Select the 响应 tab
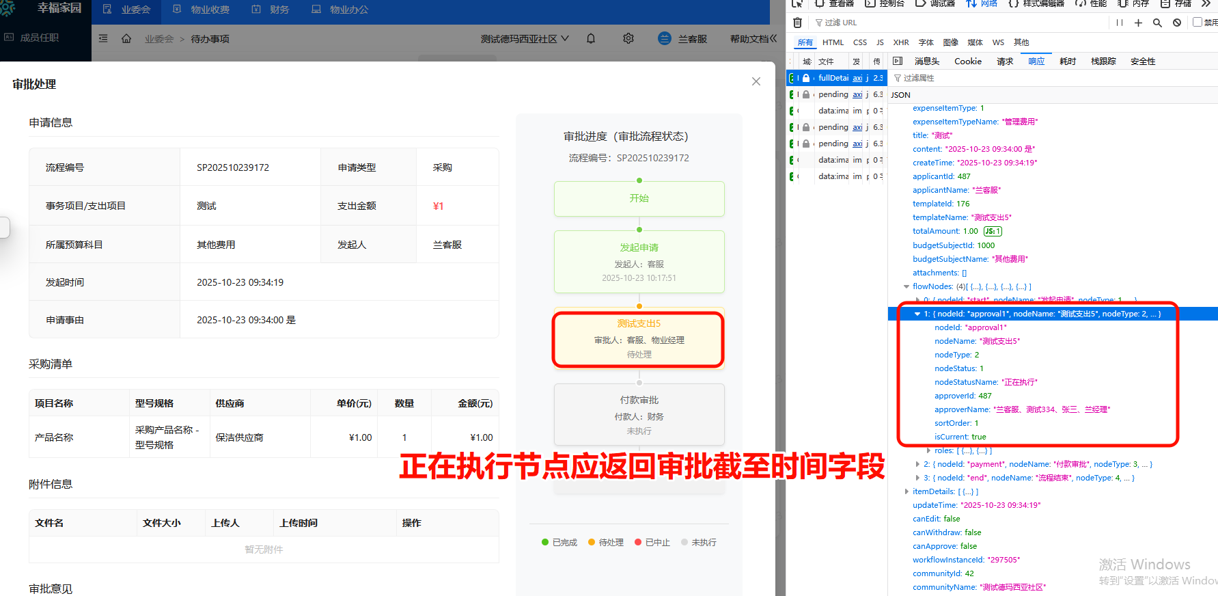Viewport: 1218px width, 596px height. point(1036,62)
